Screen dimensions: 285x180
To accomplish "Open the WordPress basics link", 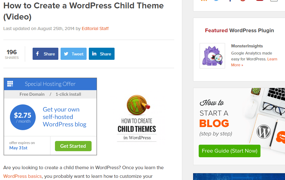I will [23, 176].
